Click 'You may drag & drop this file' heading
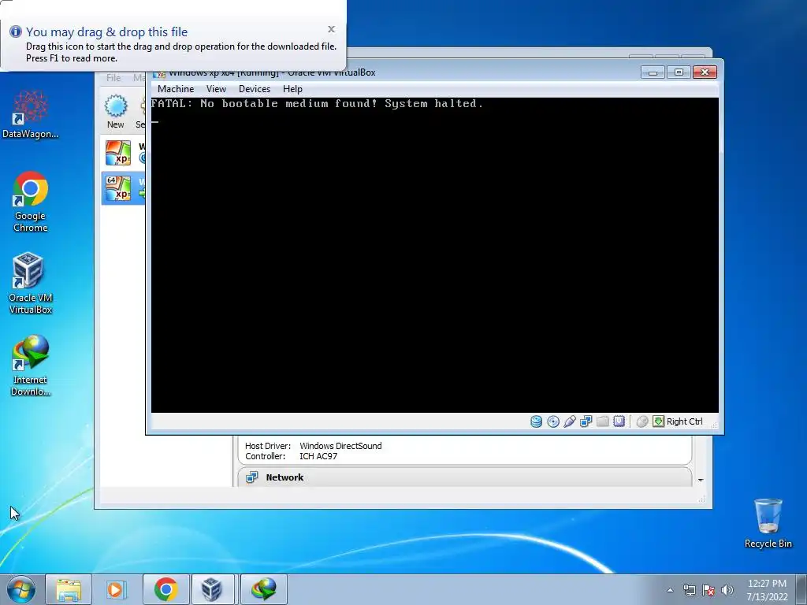Screen dimensions: 807x605 (106, 32)
